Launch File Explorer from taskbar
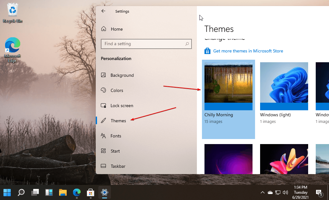Viewport: 329px width, 200px height. pos(63,192)
